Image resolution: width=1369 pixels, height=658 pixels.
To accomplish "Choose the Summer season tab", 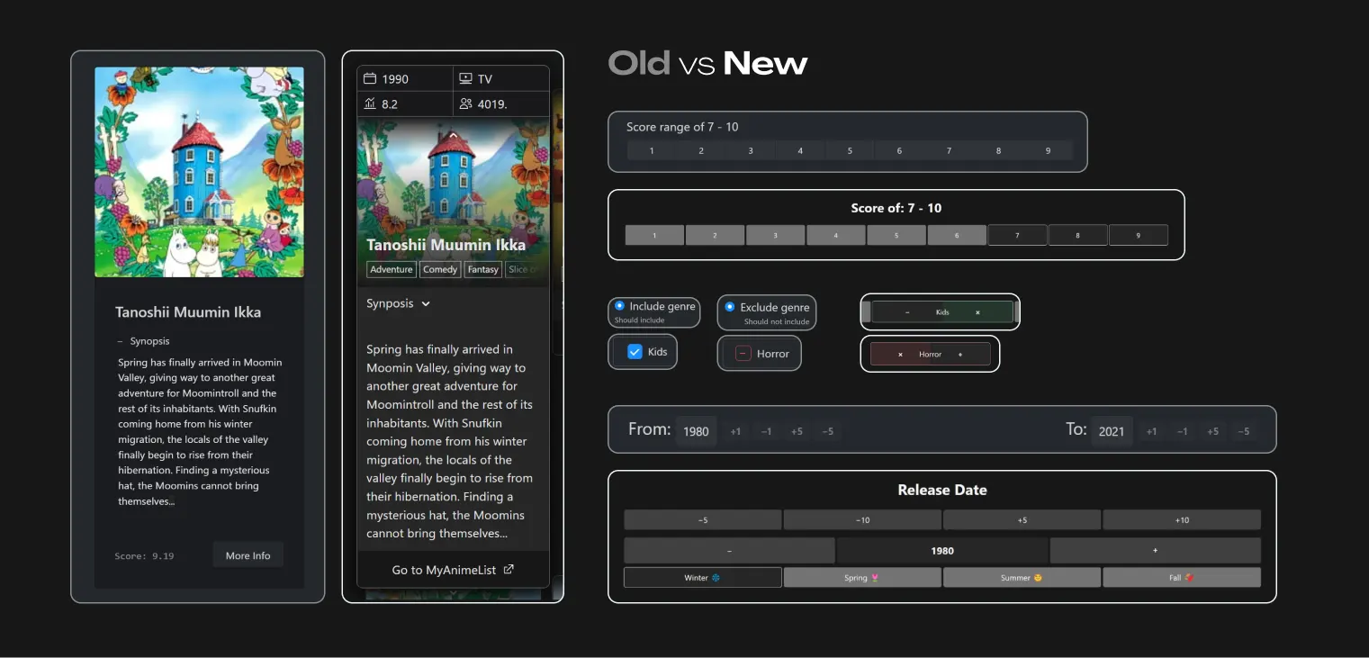I will 1021,578.
